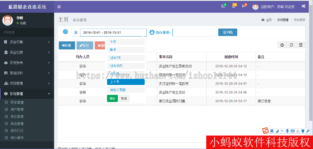Expand the 系统报表 menu chevron
This screenshot has height=149, width=313.
pos(49,63)
